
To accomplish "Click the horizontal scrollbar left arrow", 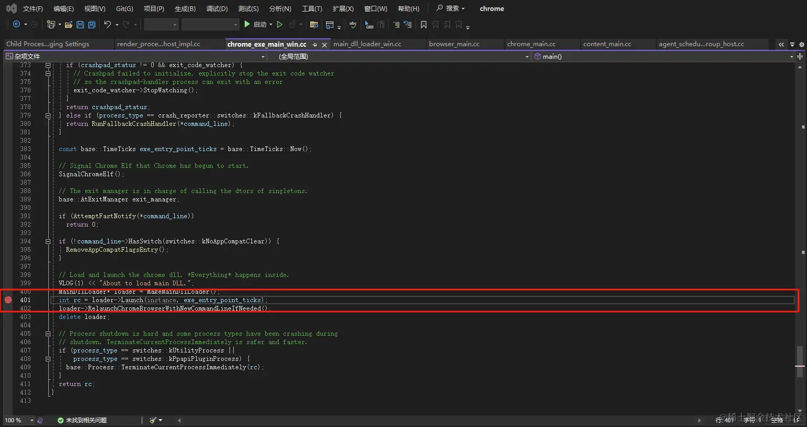I will 180,420.
